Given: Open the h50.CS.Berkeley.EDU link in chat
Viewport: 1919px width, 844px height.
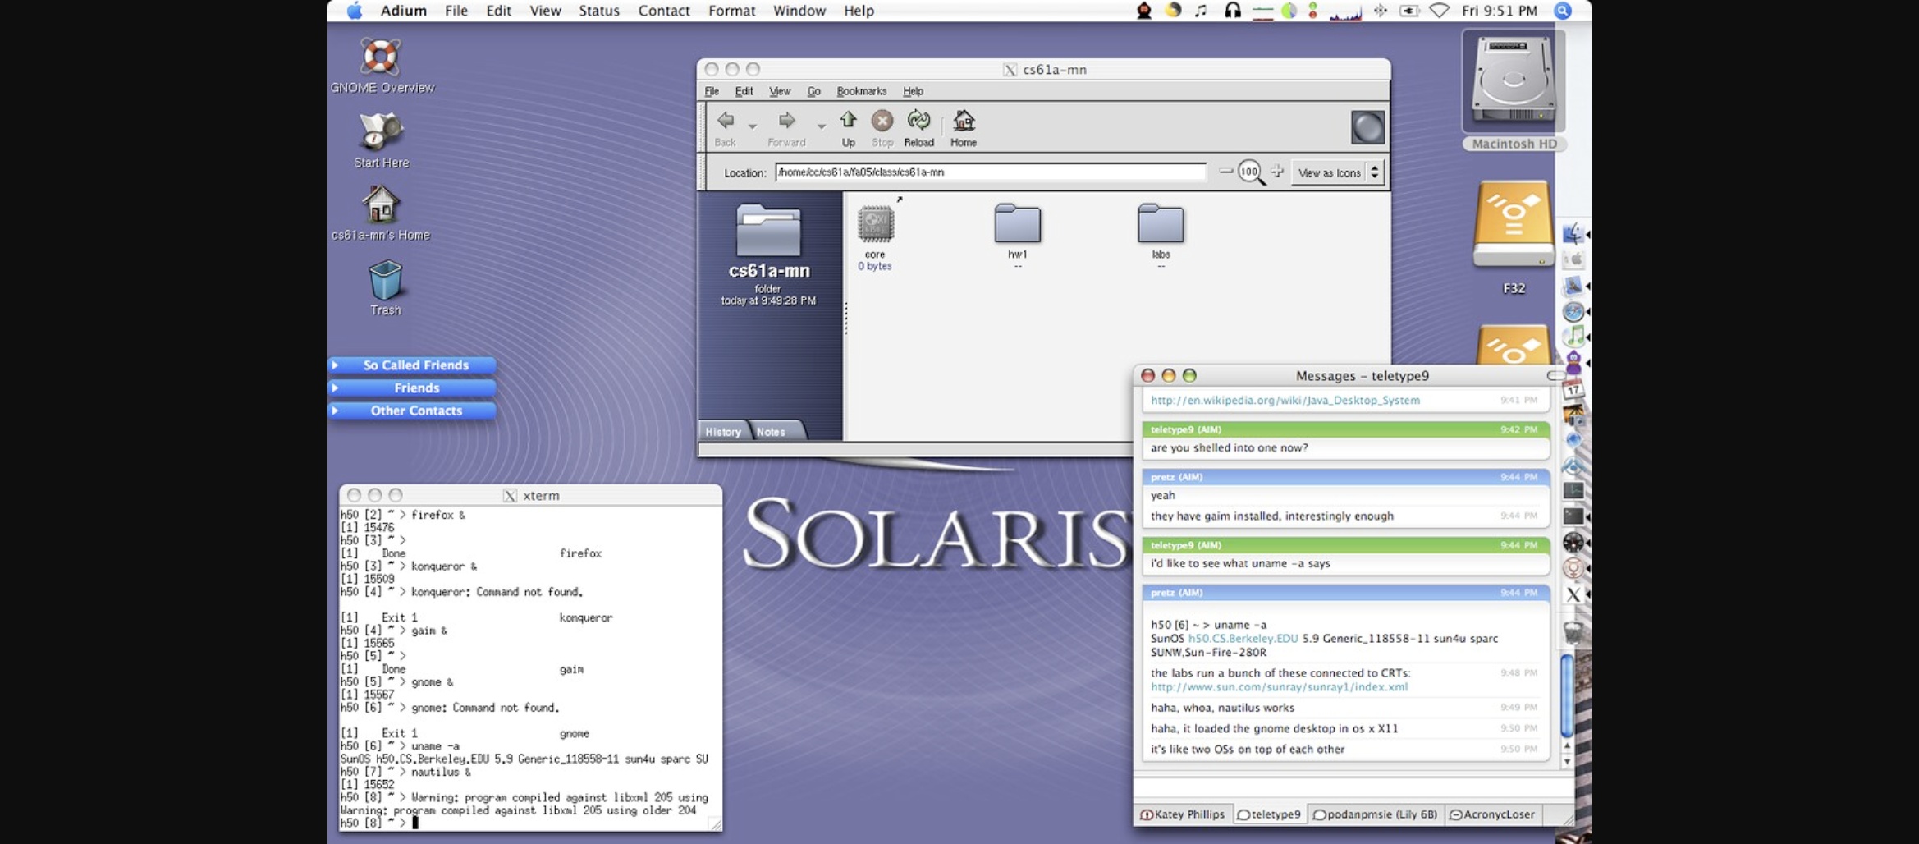Looking at the screenshot, I should pos(1243,638).
